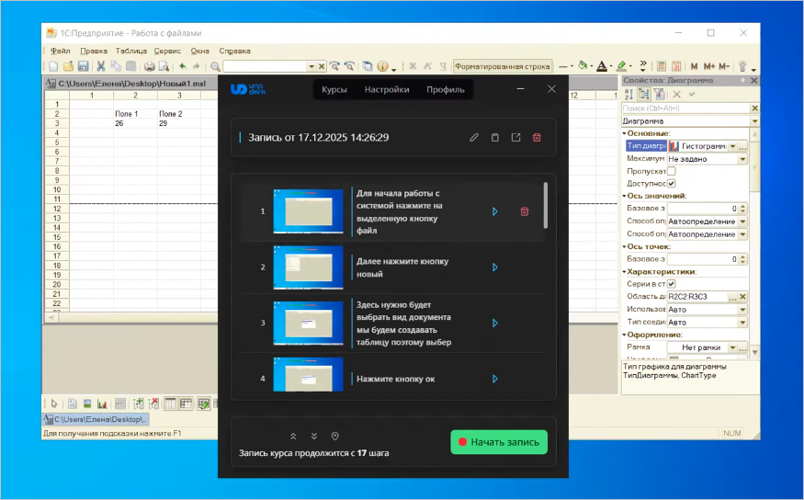
Task: Toggle the Серии в ст checkbox
Action: click(x=671, y=284)
